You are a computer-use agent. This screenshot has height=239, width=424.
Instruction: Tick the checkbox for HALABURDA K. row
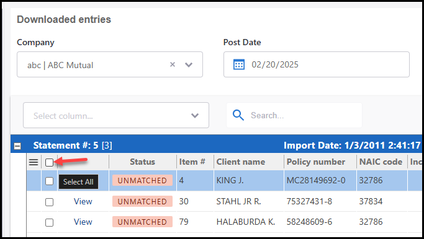[49, 222]
